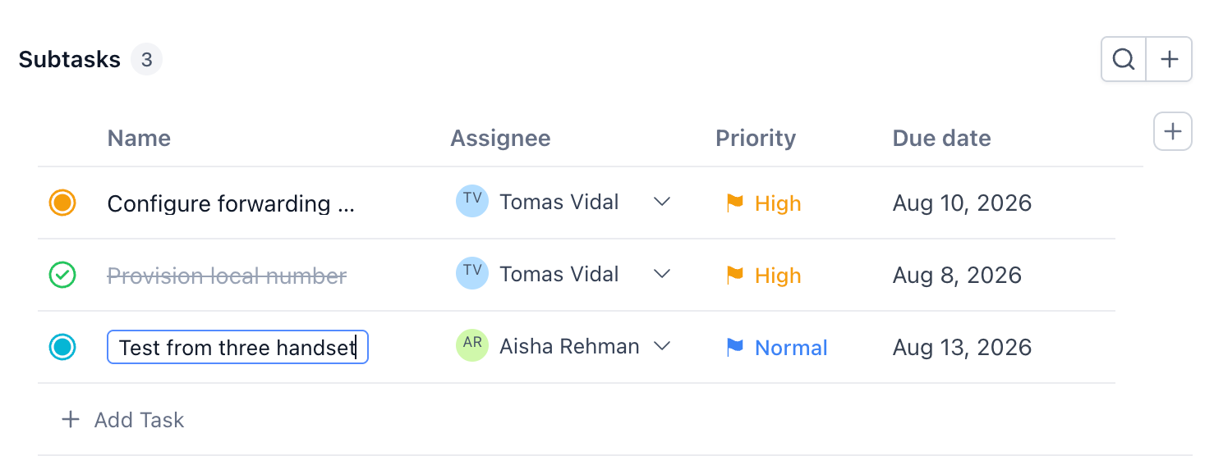
Task: Click the TV avatar in the first row
Action: [472, 201]
